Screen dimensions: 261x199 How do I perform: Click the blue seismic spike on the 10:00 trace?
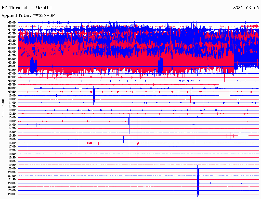(x=94, y=95)
